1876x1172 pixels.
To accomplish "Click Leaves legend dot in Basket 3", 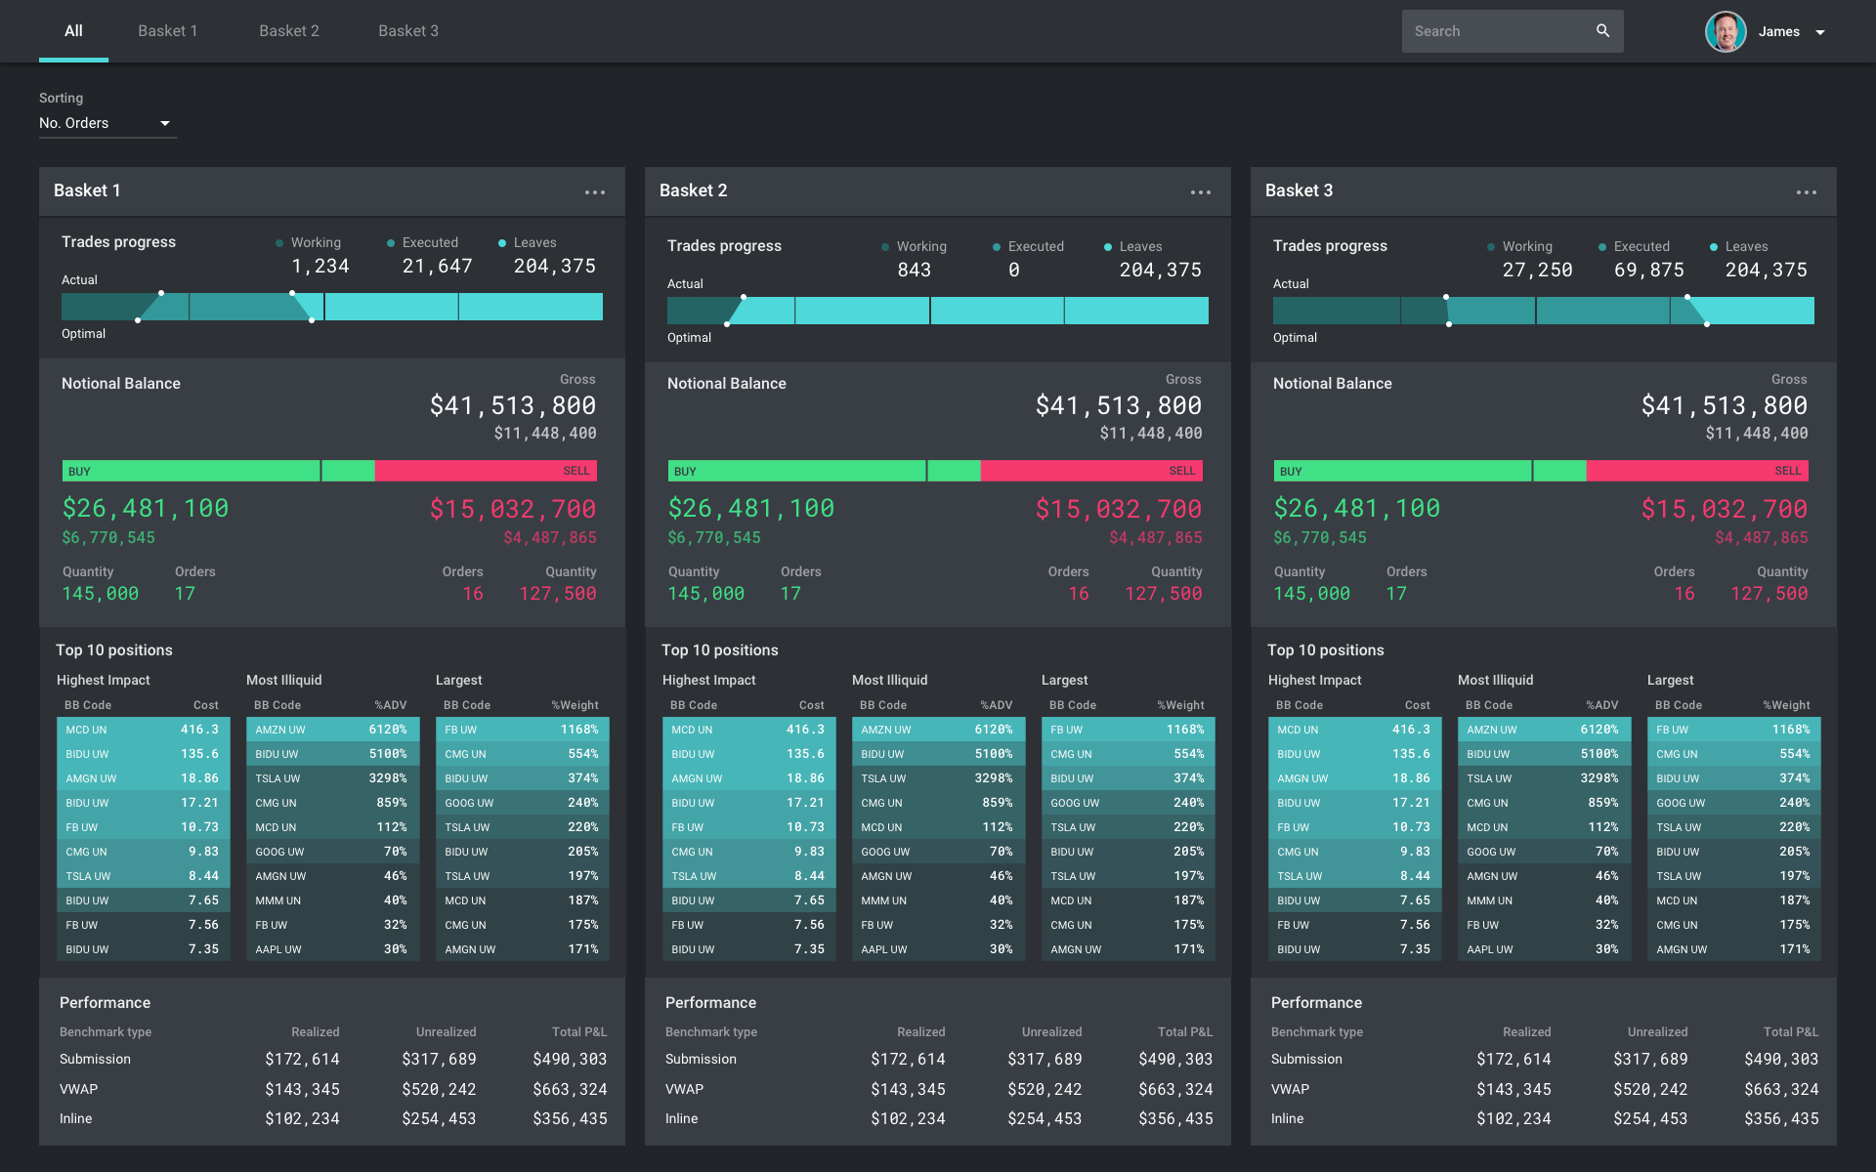I will click(1714, 247).
